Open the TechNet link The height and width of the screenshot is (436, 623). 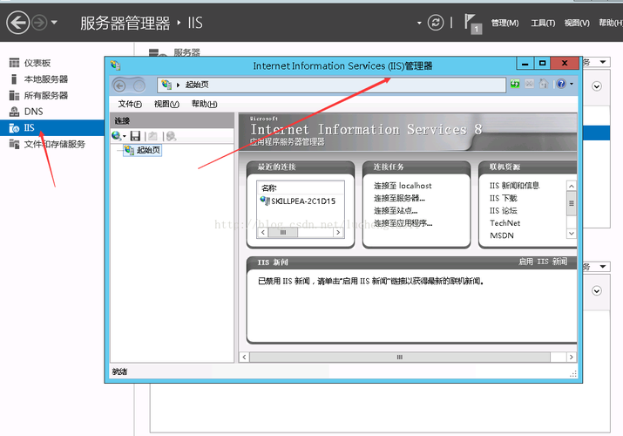(505, 223)
